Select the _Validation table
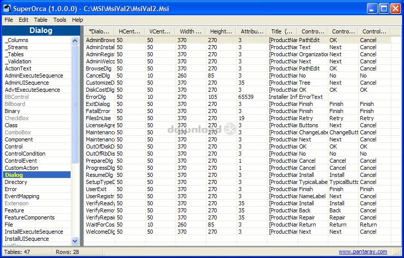Image resolution: width=404 pixels, height=258 pixels. click(37, 61)
